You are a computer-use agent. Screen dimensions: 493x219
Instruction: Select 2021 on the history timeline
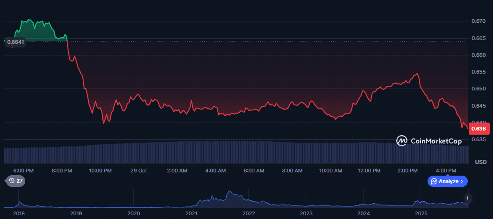click(191, 213)
